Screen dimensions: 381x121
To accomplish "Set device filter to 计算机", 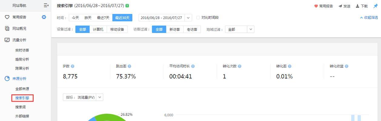I will tap(98, 29).
